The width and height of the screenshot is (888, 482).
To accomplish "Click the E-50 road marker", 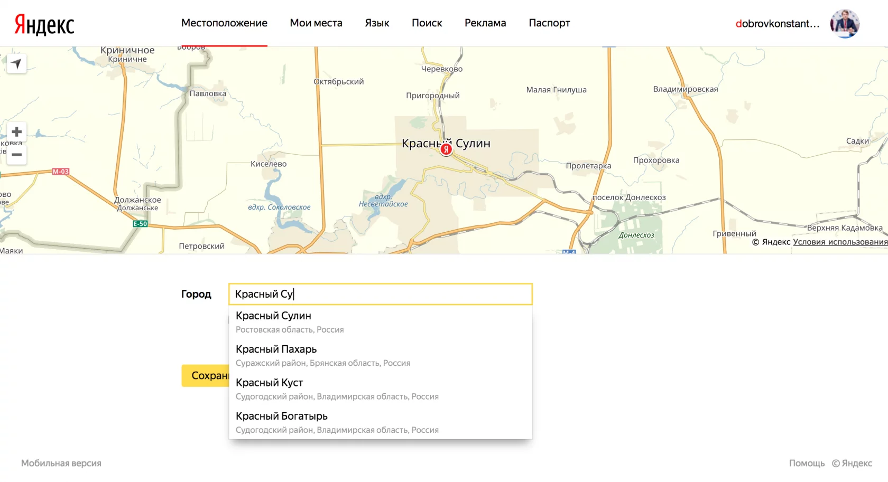I will (x=140, y=224).
